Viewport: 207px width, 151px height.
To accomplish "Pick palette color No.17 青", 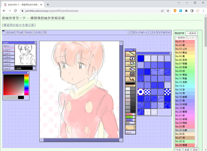I will (x=185, y=101).
